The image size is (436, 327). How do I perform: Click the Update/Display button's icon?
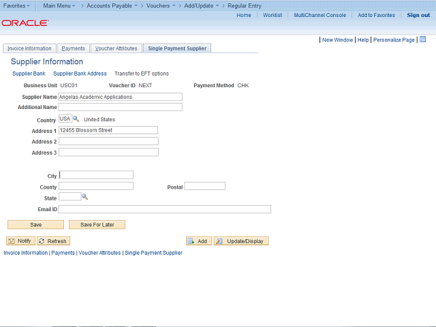(x=219, y=241)
